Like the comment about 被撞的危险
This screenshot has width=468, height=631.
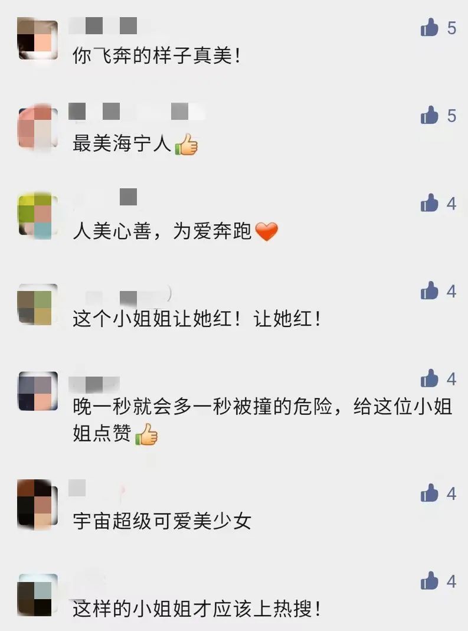[429, 378]
